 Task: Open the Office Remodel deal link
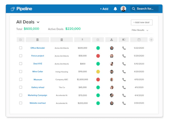coord(38,48)
